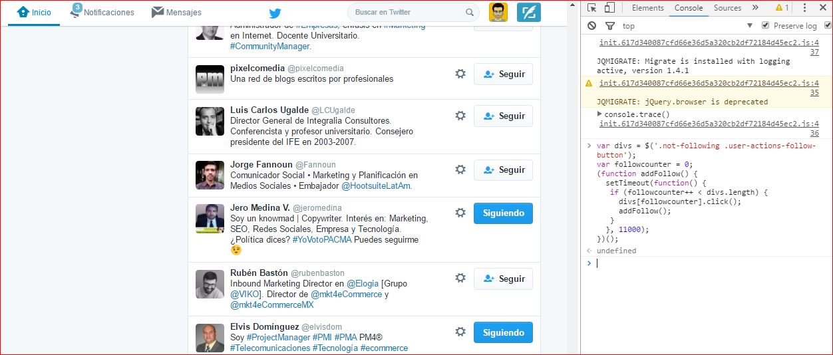The height and width of the screenshot is (355, 833).
Task: Open the Mensajes tab
Action: [x=176, y=12]
